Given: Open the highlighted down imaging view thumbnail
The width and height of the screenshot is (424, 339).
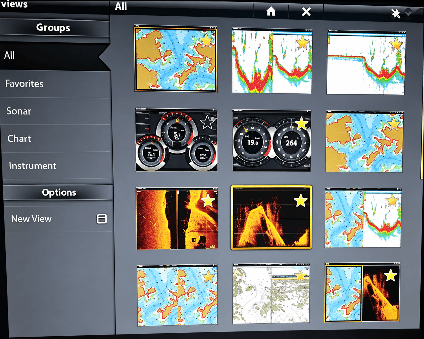Looking at the screenshot, I should (271, 217).
